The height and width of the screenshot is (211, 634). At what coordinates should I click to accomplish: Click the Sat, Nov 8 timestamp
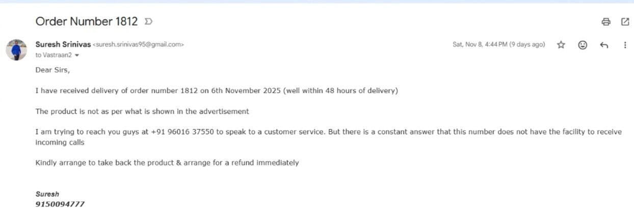point(498,45)
